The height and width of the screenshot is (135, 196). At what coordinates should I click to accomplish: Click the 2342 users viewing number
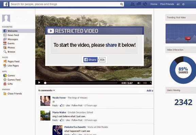click(183, 102)
